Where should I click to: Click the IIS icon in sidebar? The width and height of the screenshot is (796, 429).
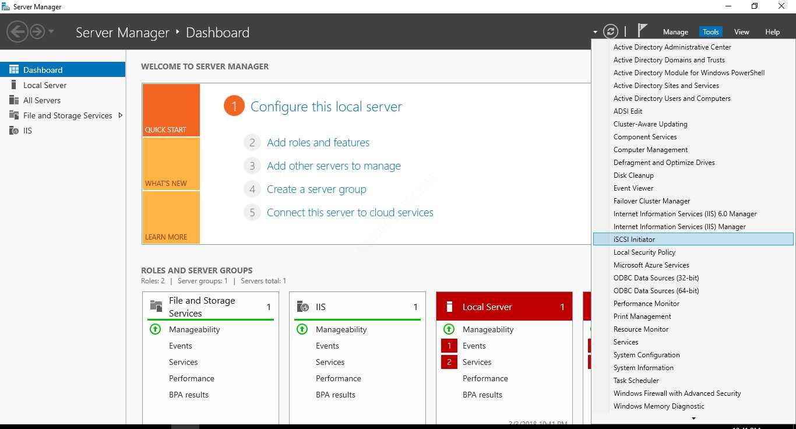tap(14, 131)
